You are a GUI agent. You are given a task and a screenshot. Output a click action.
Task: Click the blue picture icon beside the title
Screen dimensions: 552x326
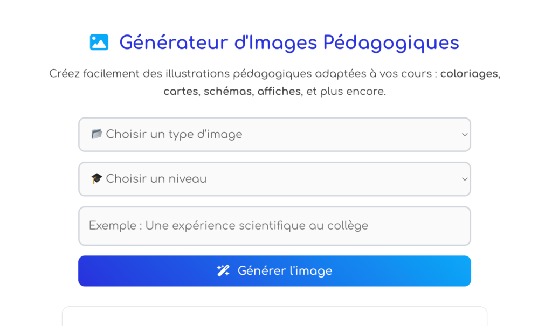pyautogui.click(x=99, y=41)
